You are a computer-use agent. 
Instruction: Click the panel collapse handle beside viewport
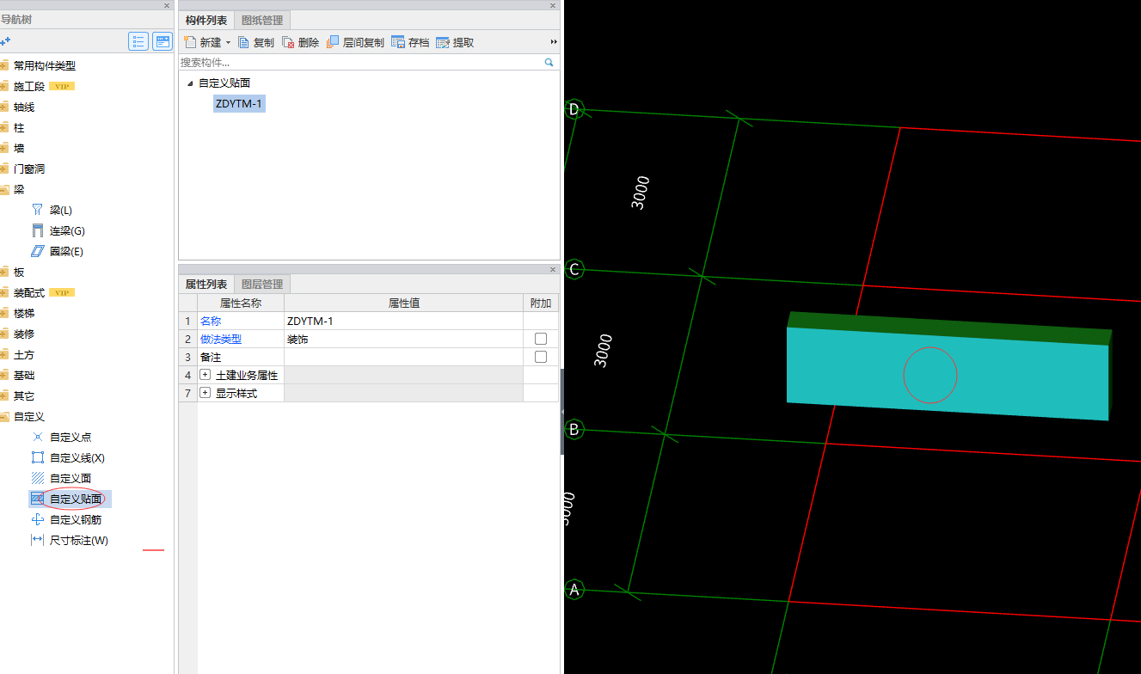(x=562, y=413)
